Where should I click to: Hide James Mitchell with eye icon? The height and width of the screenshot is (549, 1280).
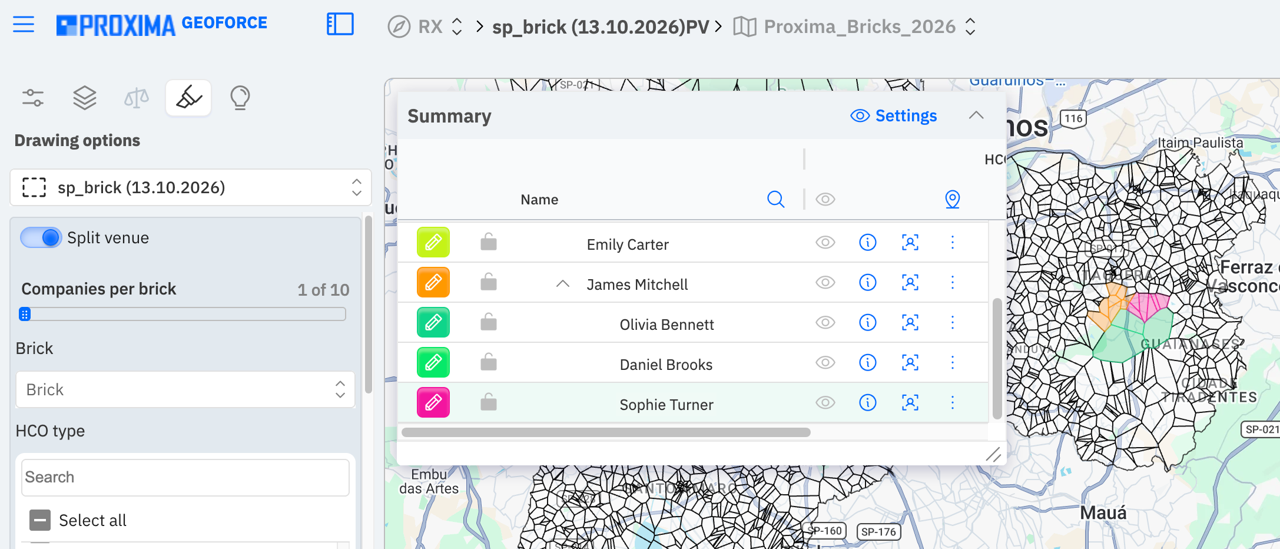[825, 282]
